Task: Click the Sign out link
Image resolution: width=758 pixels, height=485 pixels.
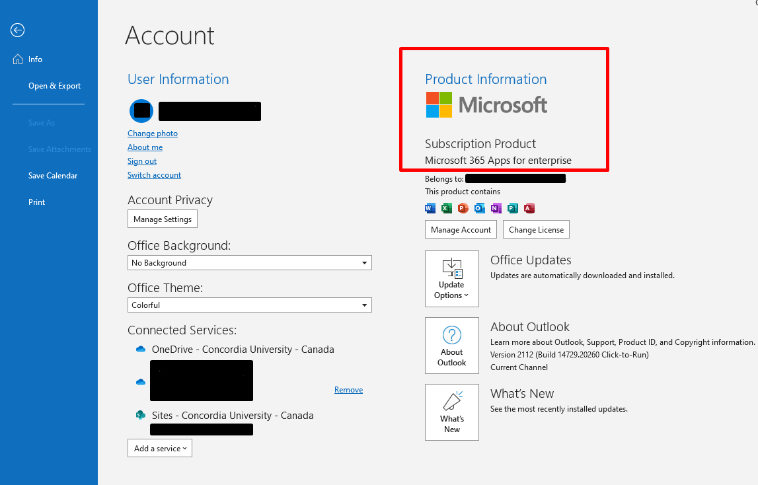Action: tap(142, 161)
